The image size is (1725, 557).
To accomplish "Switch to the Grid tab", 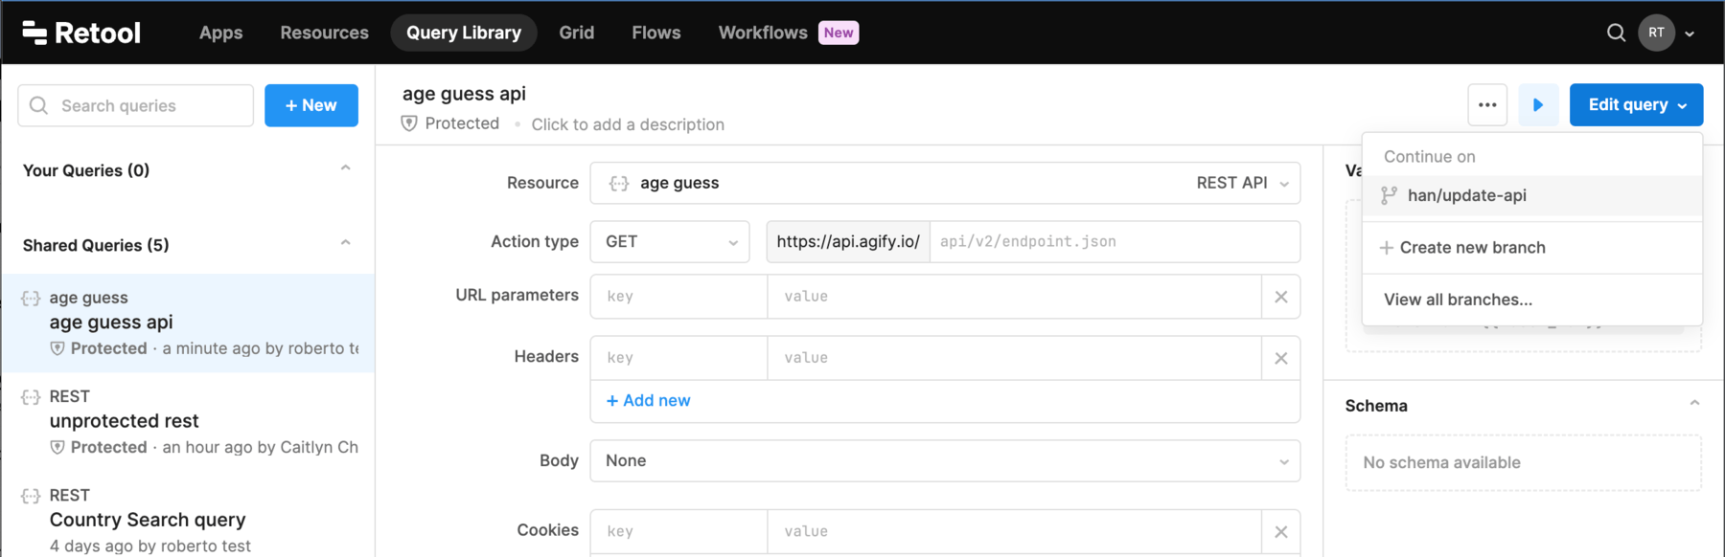I will (576, 33).
